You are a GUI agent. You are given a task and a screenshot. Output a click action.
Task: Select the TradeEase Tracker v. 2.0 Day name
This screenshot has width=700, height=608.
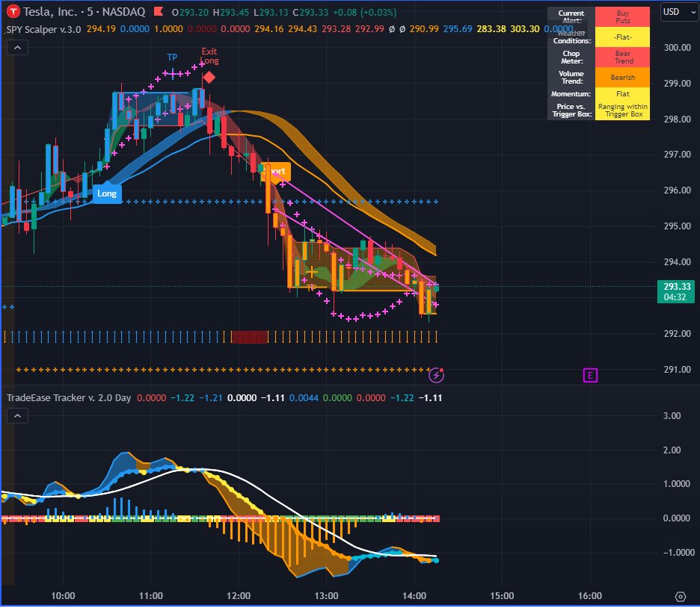(x=69, y=397)
